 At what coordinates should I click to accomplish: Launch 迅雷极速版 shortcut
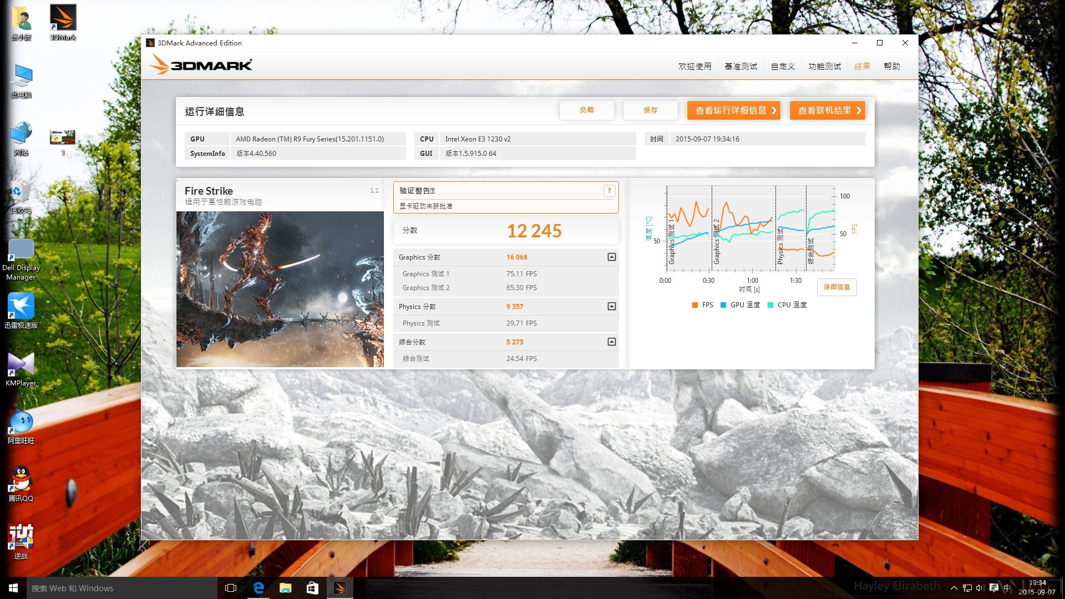coord(21,311)
